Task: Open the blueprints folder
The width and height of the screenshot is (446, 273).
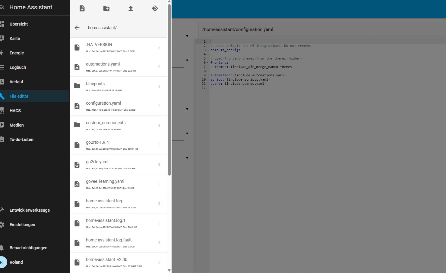Action: [x=95, y=84]
